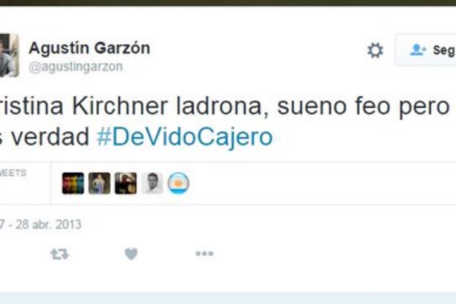Open second retweeter's avatar
The height and width of the screenshot is (304, 456).
(99, 183)
